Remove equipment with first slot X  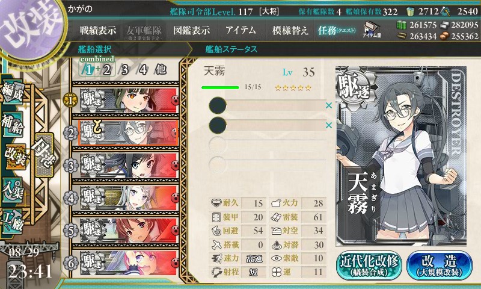pos(329,105)
